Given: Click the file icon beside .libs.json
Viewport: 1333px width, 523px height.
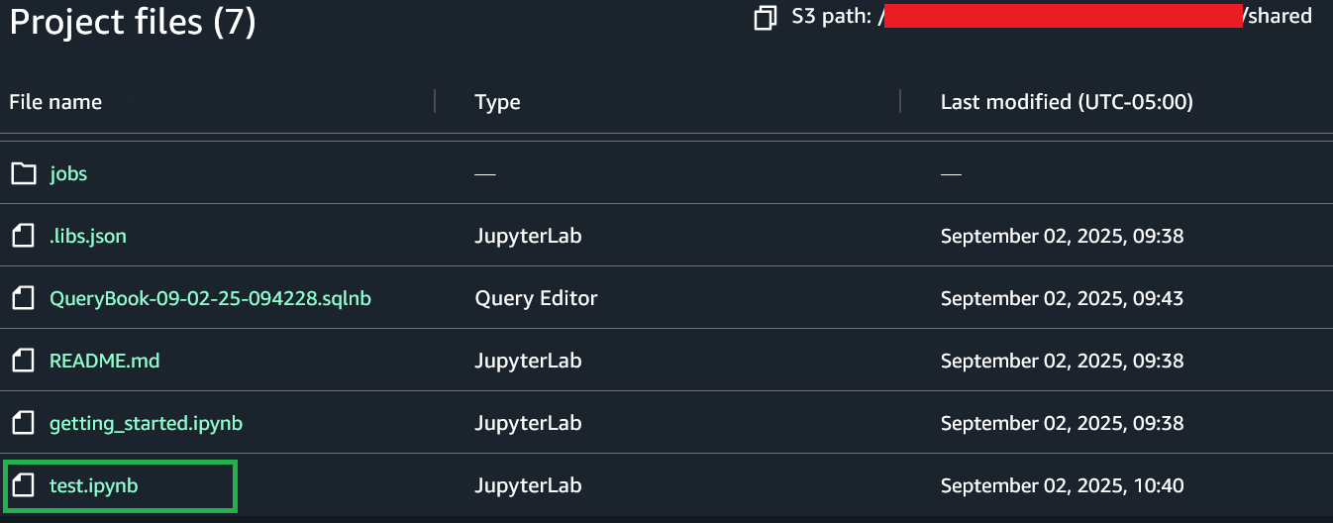Looking at the screenshot, I should pyautogui.click(x=23, y=237).
